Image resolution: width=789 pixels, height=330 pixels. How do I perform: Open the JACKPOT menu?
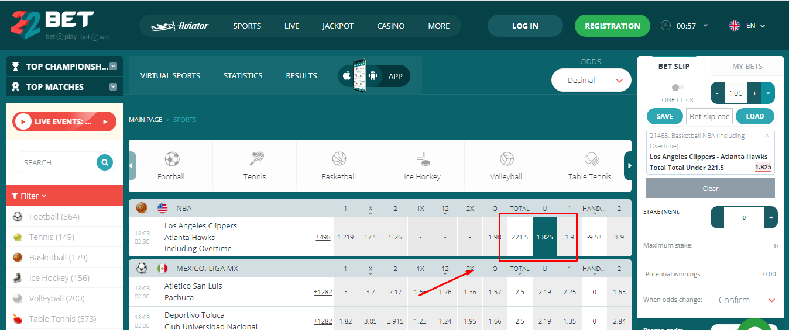338,26
